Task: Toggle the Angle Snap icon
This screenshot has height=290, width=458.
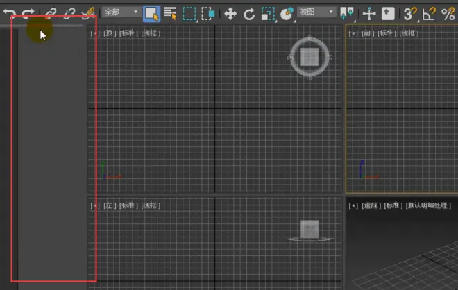Action: tap(428, 14)
